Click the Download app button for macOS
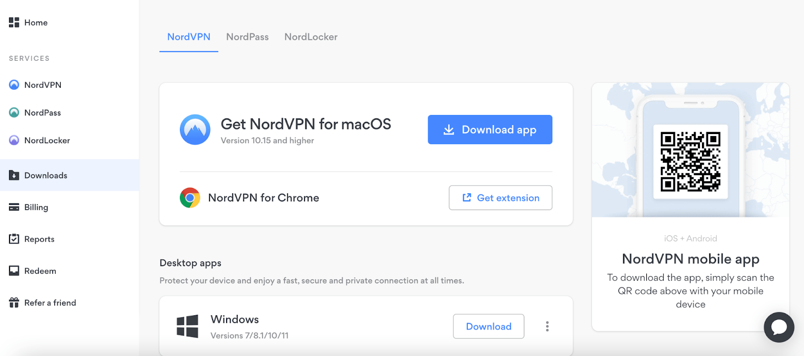Viewport: 804px width, 356px height. [489, 130]
